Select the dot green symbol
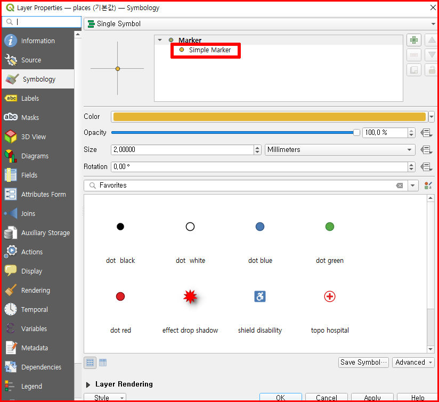 tap(330, 227)
